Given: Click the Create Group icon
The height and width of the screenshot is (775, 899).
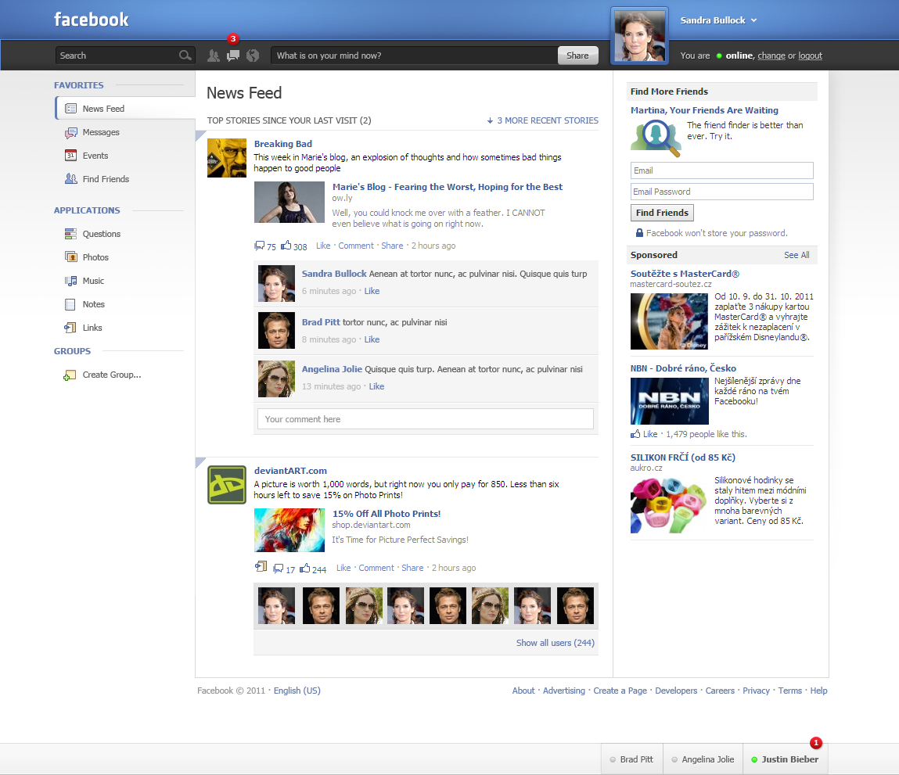Looking at the screenshot, I should point(70,375).
